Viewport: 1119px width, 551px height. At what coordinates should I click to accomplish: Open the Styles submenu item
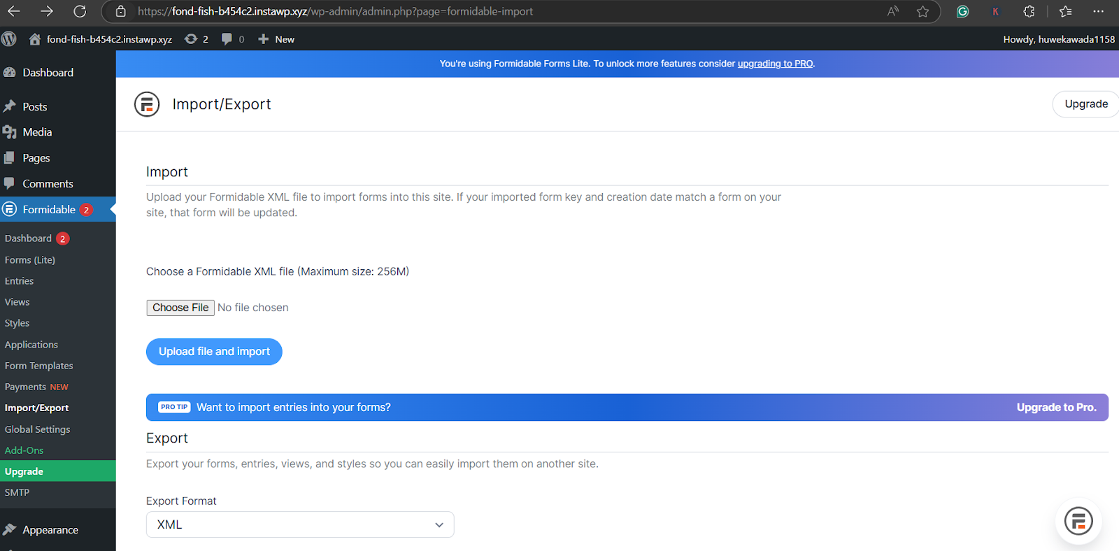point(17,323)
